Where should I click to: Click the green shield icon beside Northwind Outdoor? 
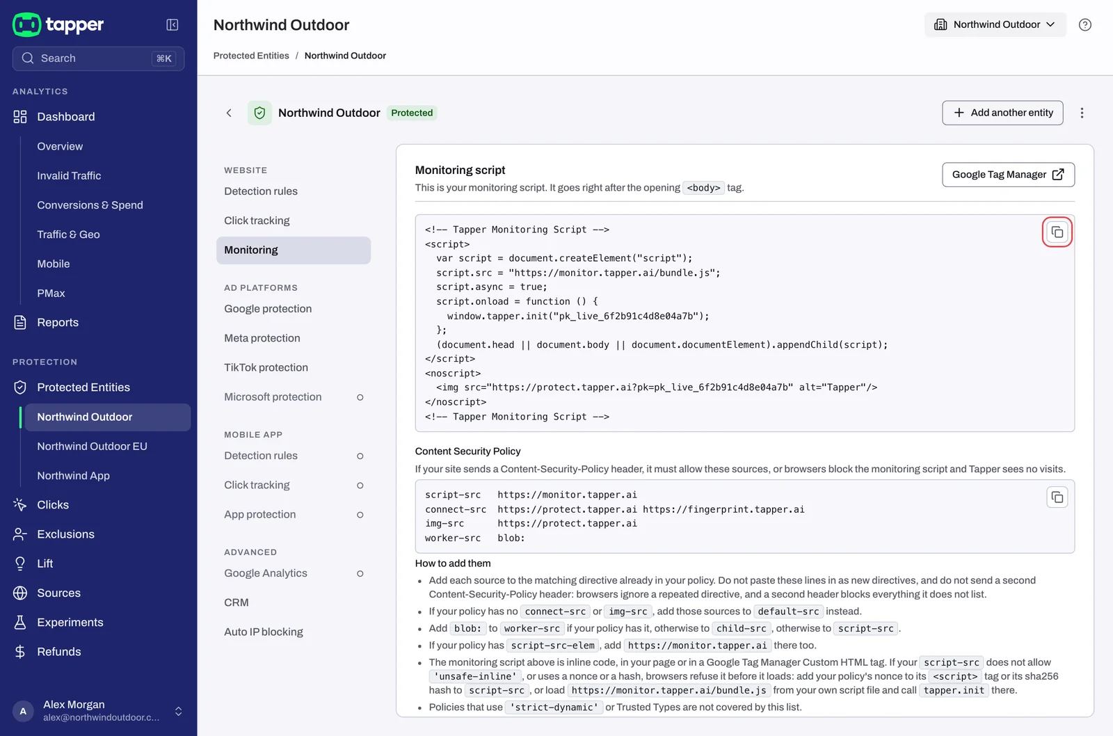point(259,113)
